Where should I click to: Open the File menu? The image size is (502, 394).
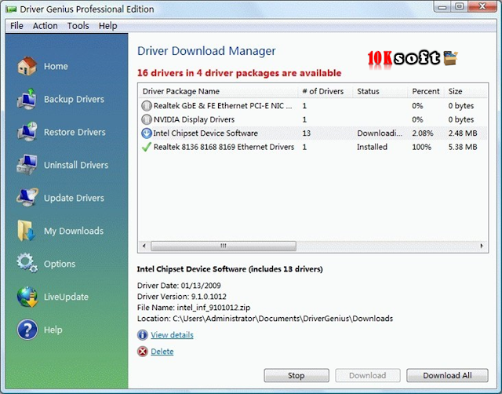(16, 26)
